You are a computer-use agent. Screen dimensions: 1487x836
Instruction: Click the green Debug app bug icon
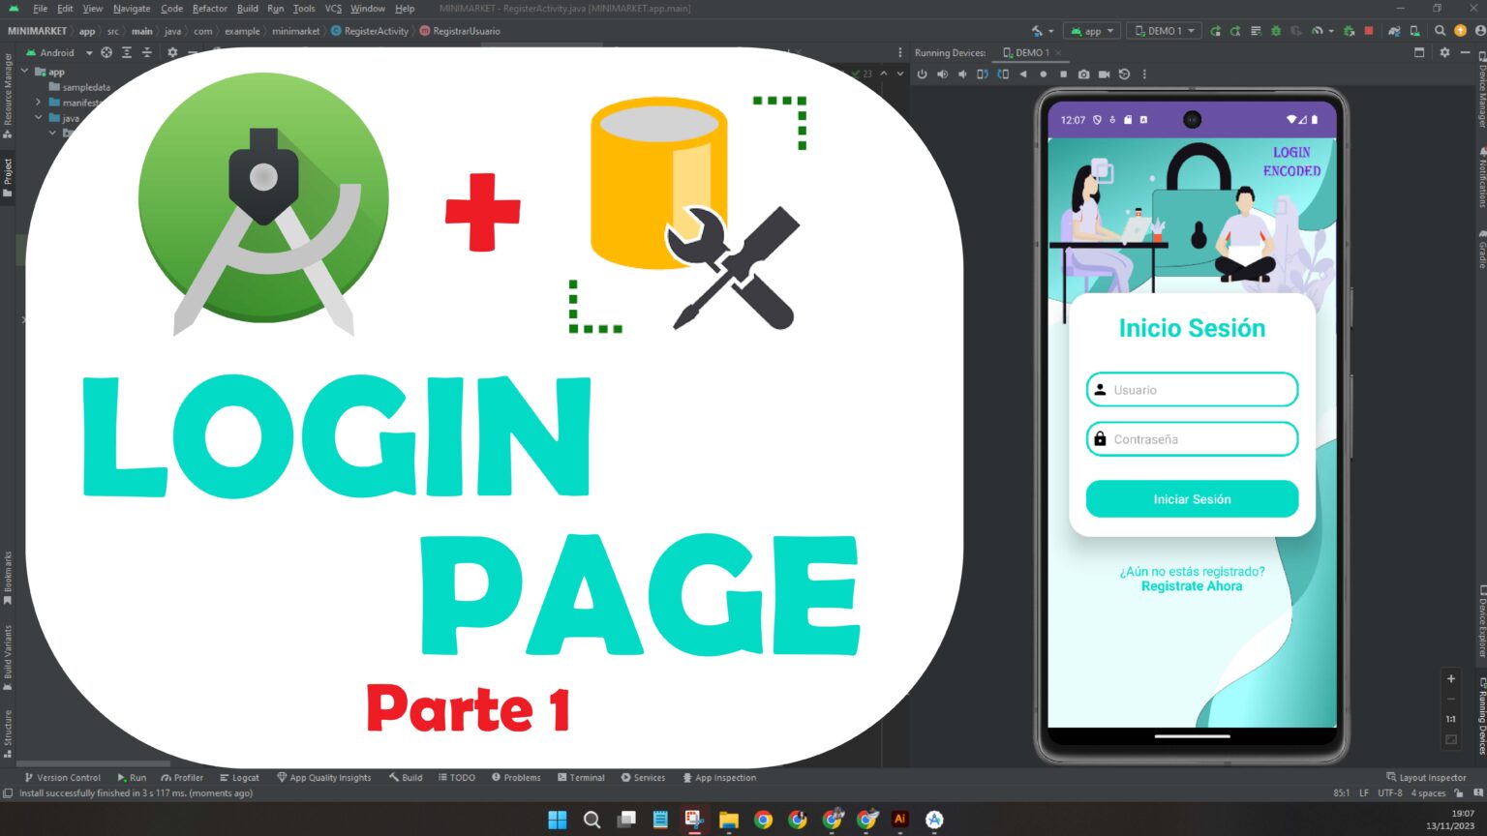1276,31
